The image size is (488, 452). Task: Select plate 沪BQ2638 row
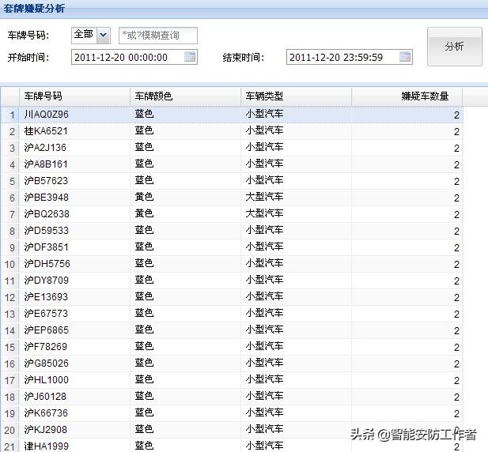[x=232, y=214]
